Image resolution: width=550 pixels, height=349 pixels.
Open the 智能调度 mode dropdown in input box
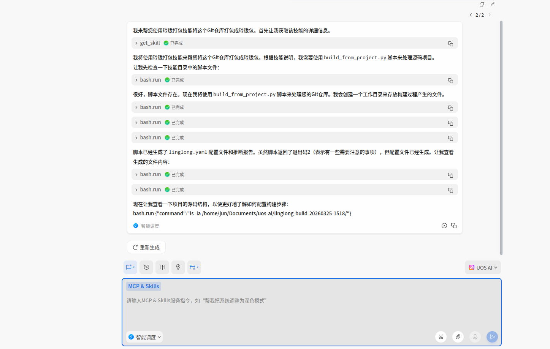tap(144, 337)
